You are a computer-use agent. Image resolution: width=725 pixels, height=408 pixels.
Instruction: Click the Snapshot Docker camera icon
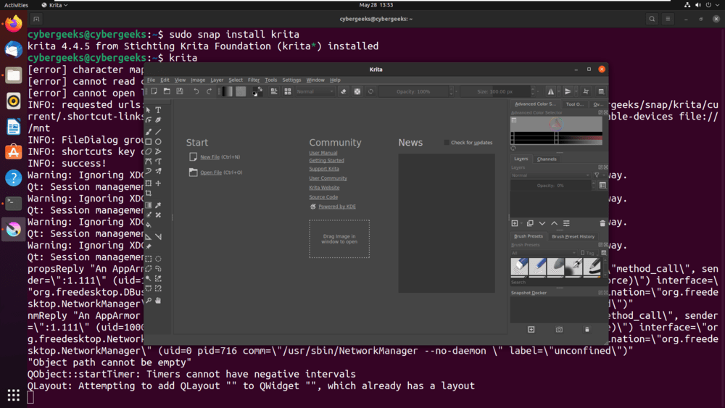point(559,330)
